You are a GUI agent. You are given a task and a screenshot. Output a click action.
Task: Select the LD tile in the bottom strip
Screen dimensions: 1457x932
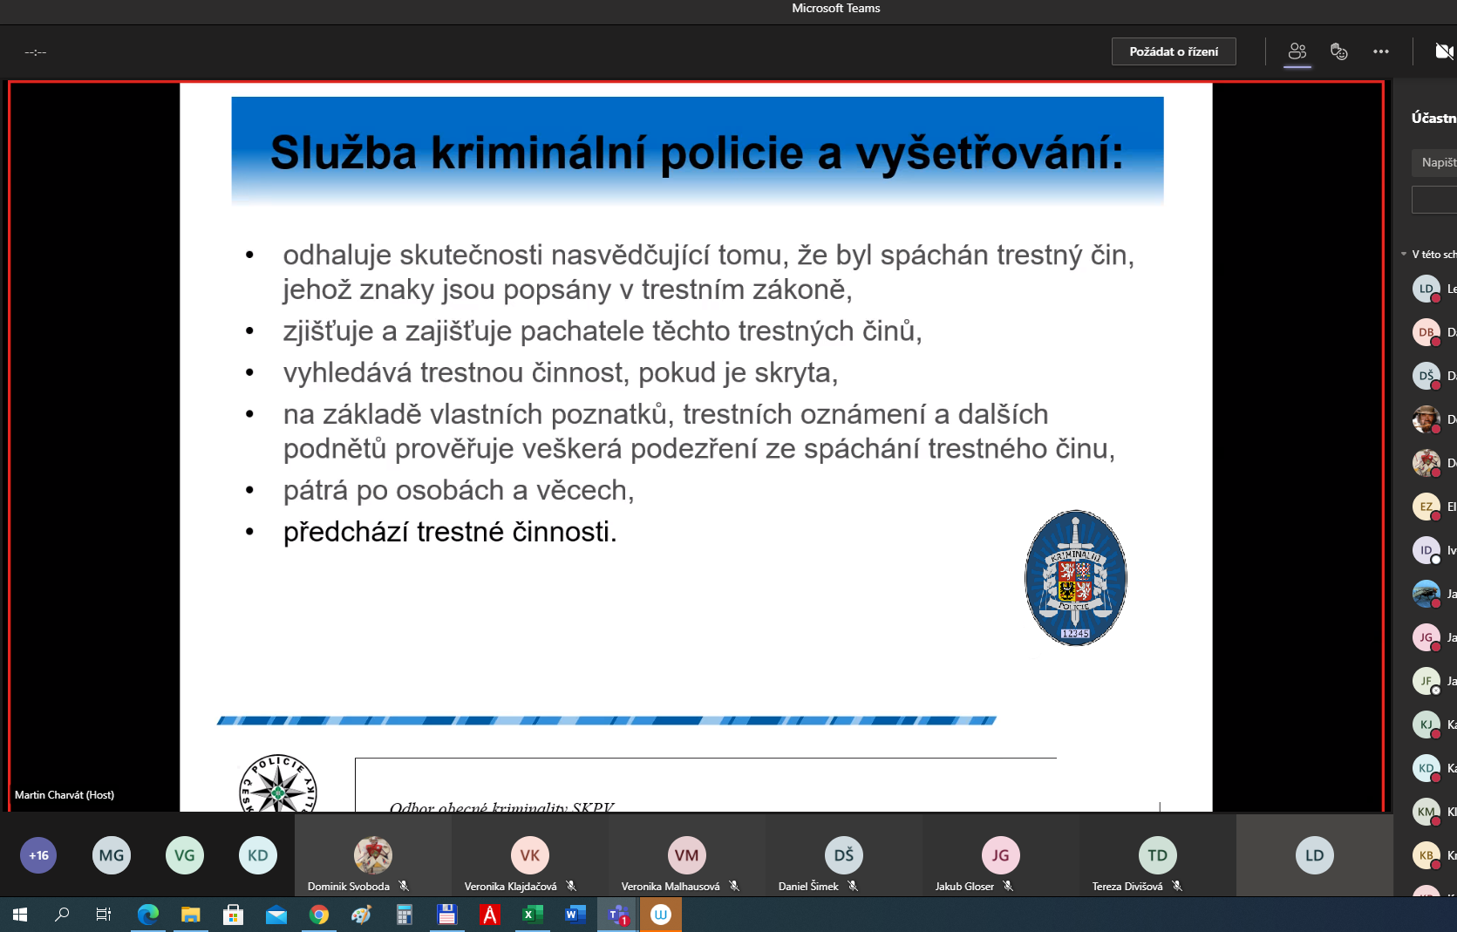click(1314, 855)
